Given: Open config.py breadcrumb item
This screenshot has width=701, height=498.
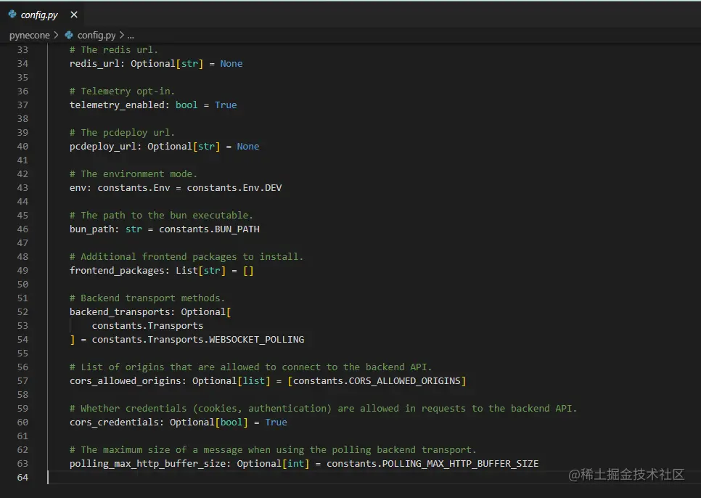Looking at the screenshot, I should (97, 36).
